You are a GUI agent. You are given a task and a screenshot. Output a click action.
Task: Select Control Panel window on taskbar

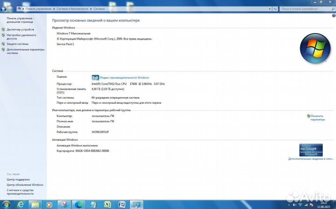pos(136,205)
